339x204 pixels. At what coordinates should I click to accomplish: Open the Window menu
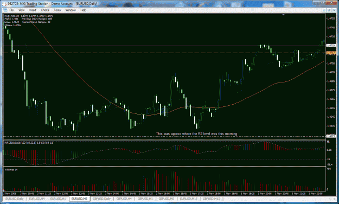pos(71,10)
